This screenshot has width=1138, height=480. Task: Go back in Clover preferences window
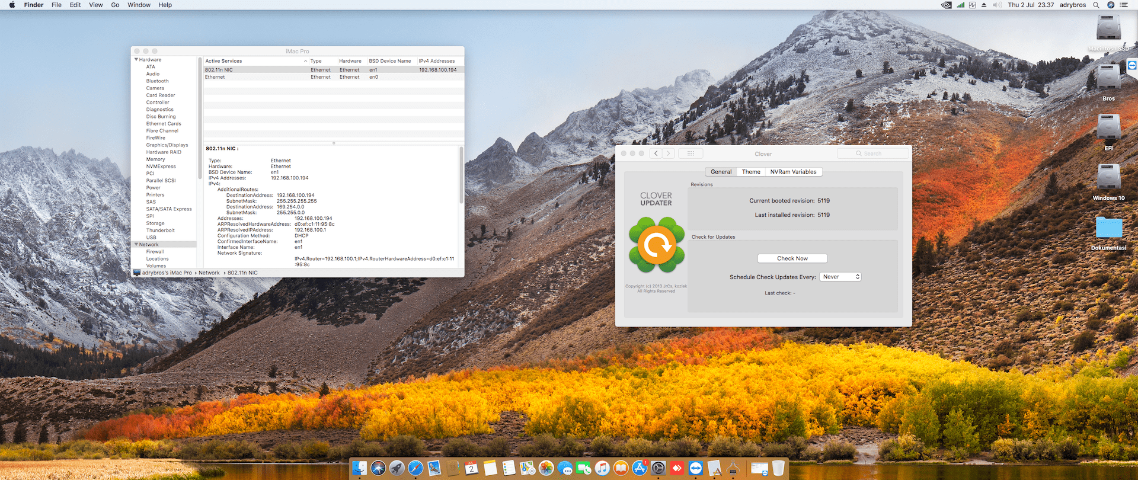click(656, 153)
